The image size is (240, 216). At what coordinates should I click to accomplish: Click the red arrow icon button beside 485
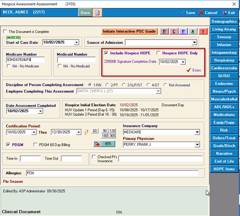pos(97,144)
